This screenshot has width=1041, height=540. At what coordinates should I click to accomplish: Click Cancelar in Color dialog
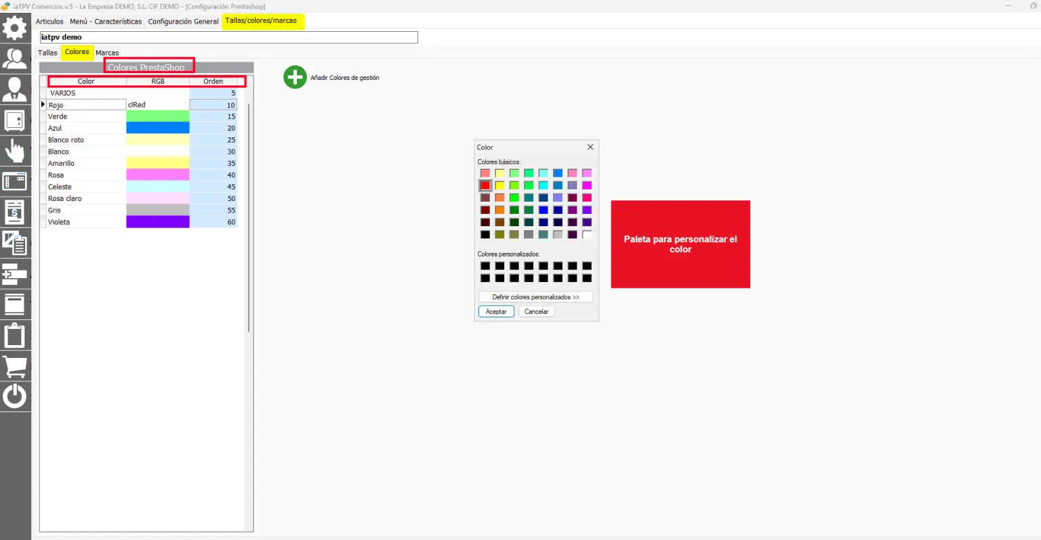(536, 312)
